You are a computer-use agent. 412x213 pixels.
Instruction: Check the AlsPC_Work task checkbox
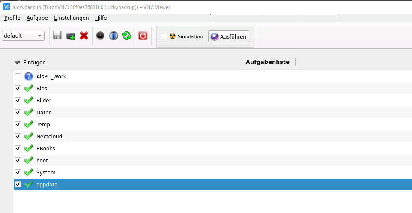[18, 77]
